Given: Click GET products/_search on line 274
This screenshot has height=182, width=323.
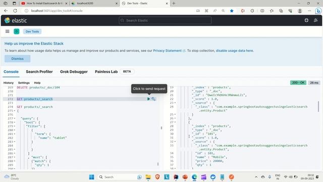Looking at the screenshot, I should point(35,107).
